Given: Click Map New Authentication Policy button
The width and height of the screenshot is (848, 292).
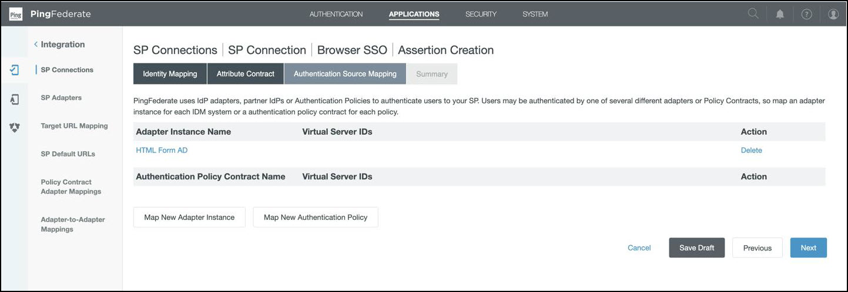Looking at the screenshot, I should [316, 217].
